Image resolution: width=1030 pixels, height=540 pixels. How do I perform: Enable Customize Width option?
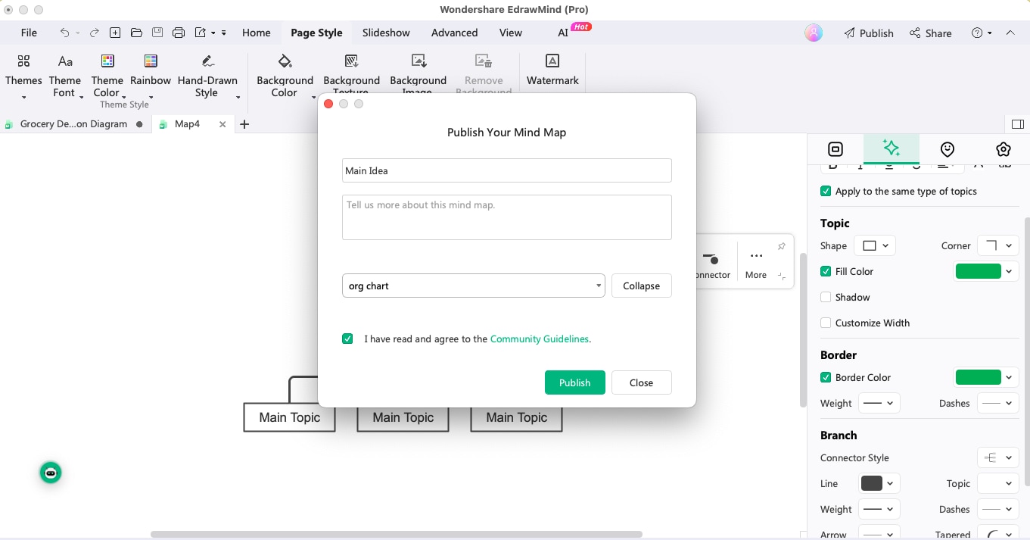coord(826,323)
